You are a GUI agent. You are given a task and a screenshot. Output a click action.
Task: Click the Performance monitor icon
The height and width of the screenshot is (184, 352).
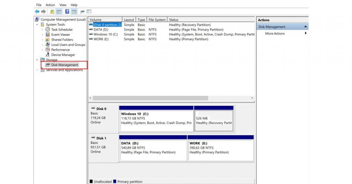pyautogui.click(x=47, y=49)
